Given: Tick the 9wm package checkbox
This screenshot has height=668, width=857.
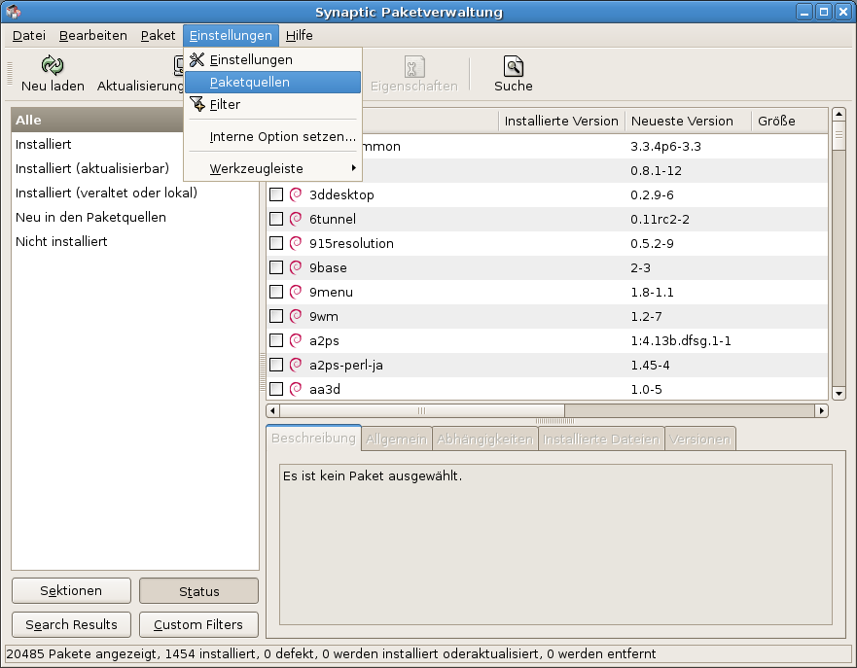Looking at the screenshot, I should (x=276, y=316).
